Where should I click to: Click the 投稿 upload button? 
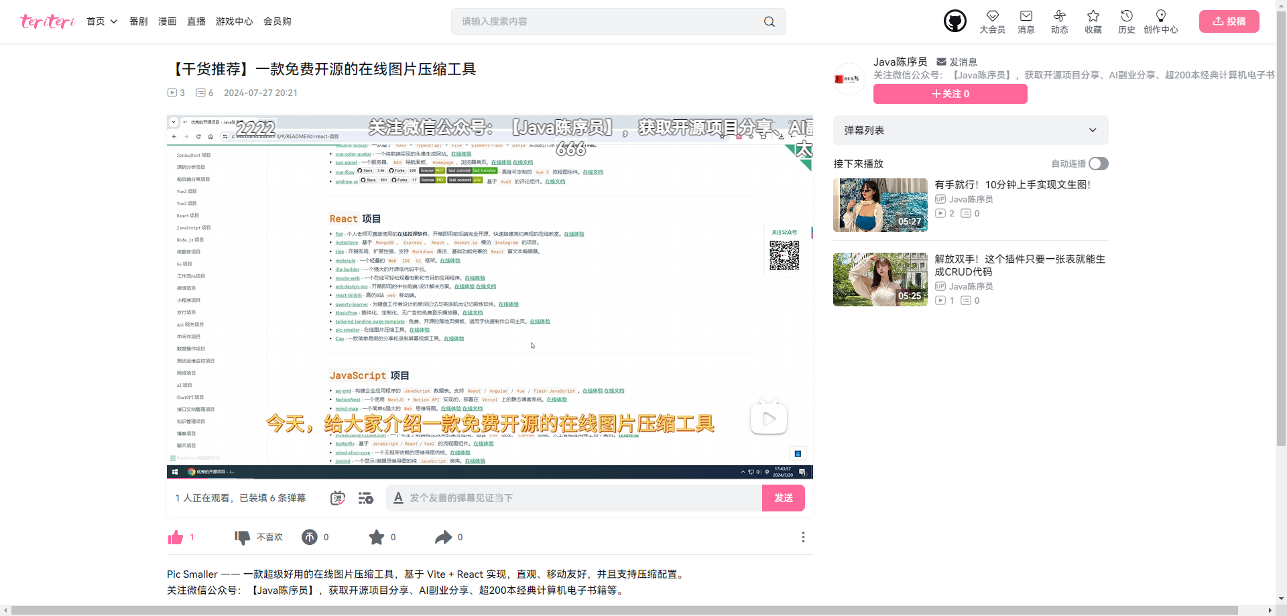(x=1229, y=21)
